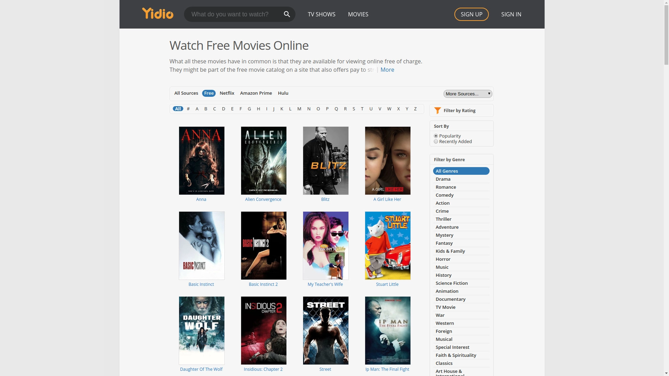Expand description with More link
This screenshot has width=669, height=376.
point(387,70)
